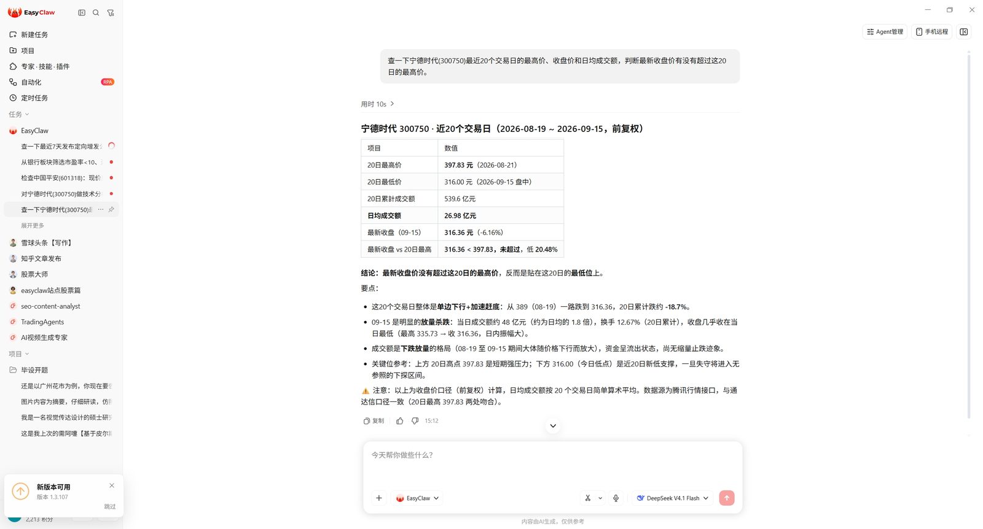This screenshot has height=529, width=983.
Task: Jump to bottom with the down-arrow button
Action: click(553, 426)
